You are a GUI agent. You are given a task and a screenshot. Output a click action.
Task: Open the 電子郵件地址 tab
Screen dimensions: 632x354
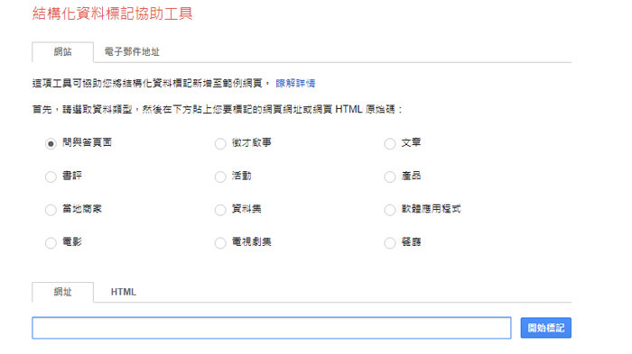click(132, 52)
